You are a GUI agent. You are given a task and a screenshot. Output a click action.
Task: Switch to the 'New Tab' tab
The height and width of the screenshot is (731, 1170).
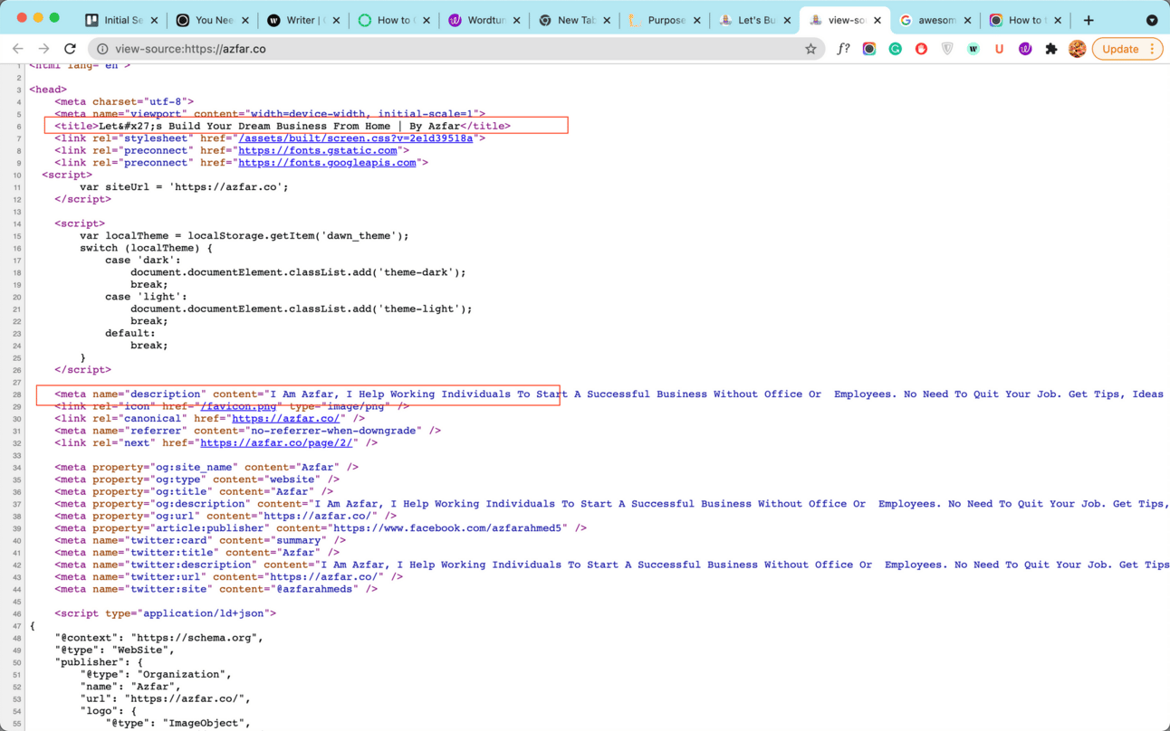point(575,20)
